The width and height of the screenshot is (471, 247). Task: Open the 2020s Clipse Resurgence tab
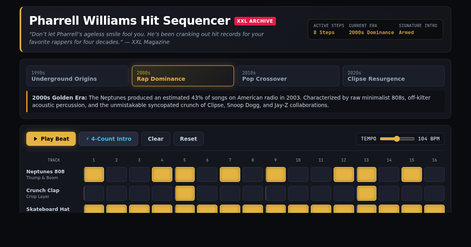394,76
